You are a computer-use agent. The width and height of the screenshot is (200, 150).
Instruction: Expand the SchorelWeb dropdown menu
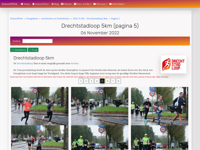[x=41, y=4]
